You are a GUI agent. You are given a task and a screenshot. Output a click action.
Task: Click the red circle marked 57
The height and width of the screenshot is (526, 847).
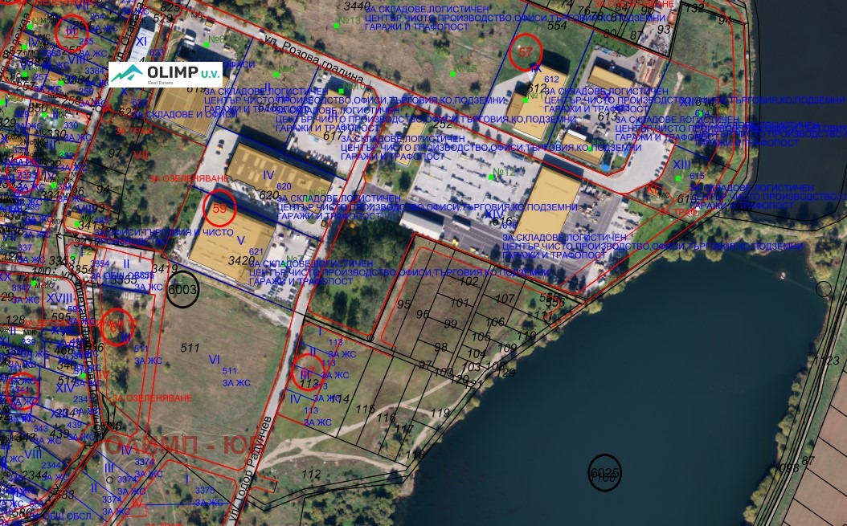coord(526,53)
